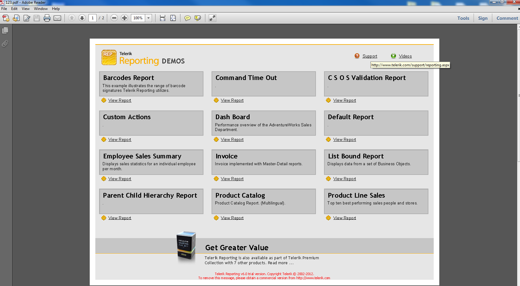This screenshot has width=520, height=286.
Task: Open the File menu
Action: (4, 9)
